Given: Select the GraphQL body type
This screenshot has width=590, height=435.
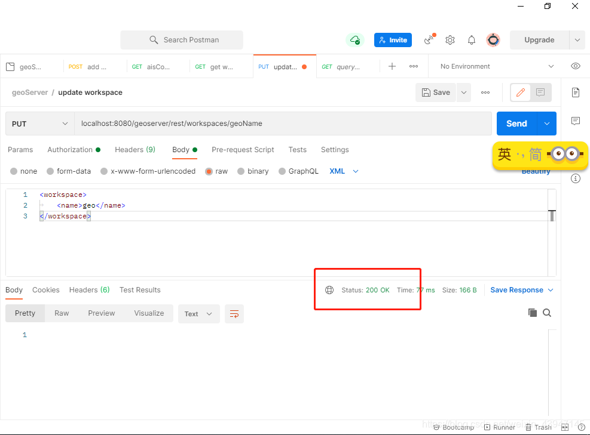Looking at the screenshot, I should 282,171.
